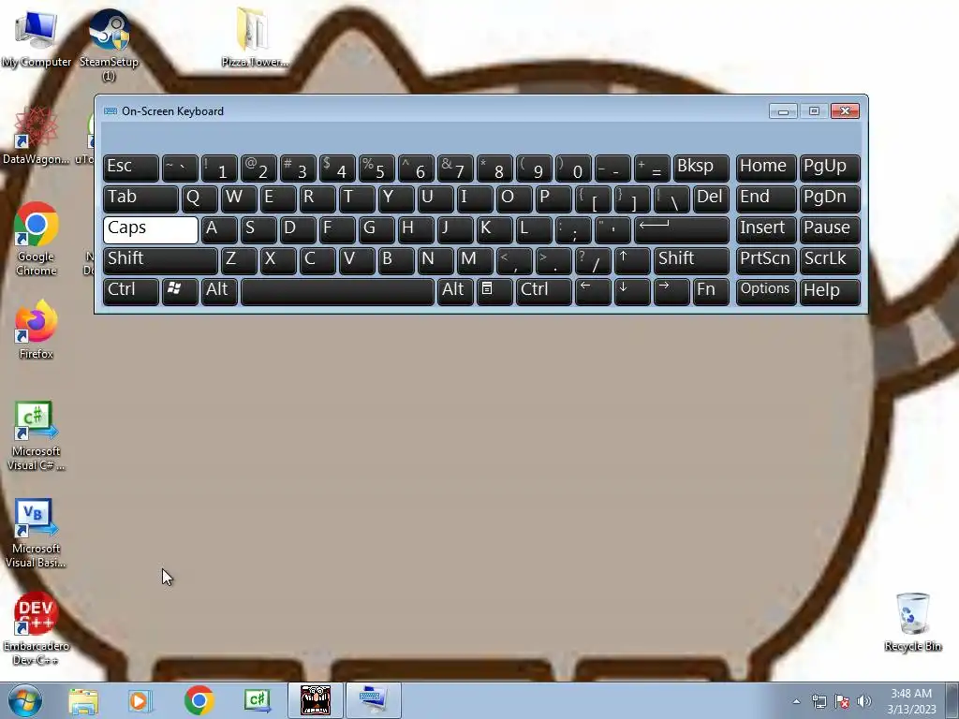
Task: Click the M key
Action: pos(475,260)
